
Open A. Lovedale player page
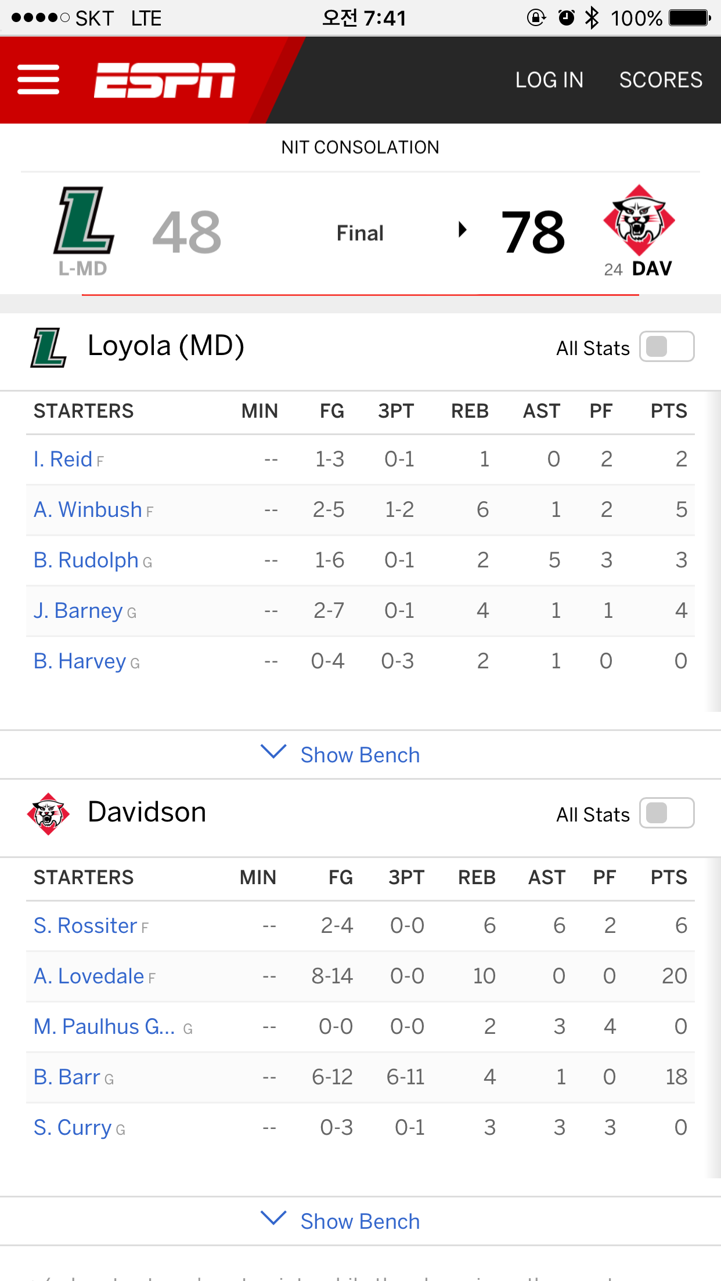click(x=89, y=976)
